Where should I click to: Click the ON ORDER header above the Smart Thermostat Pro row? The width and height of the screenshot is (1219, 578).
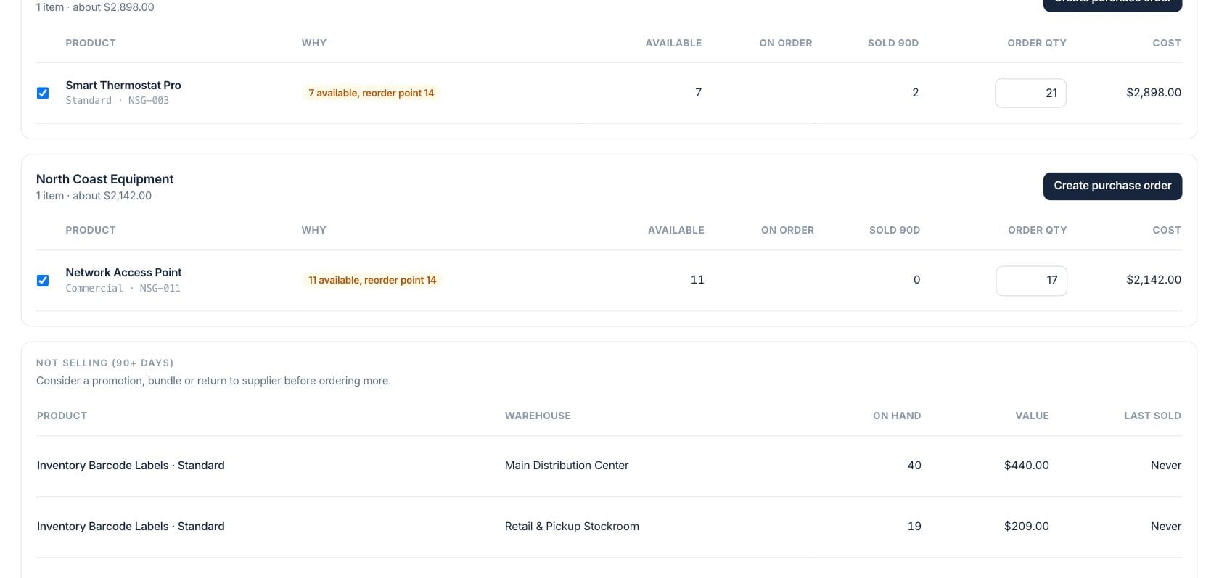click(785, 43)
